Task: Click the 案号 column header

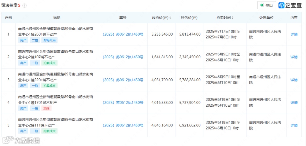Action: 123,18
